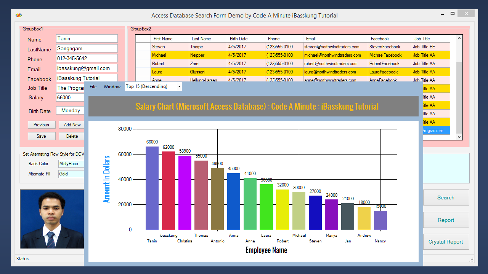Select the Name field containing Tanin
Screen dimensions: 488x274
click(87, 38)
